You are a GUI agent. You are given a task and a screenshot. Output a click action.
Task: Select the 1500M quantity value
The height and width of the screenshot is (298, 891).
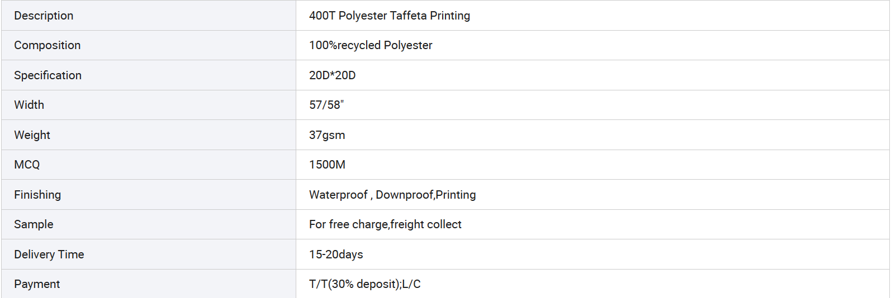(327, 165)
